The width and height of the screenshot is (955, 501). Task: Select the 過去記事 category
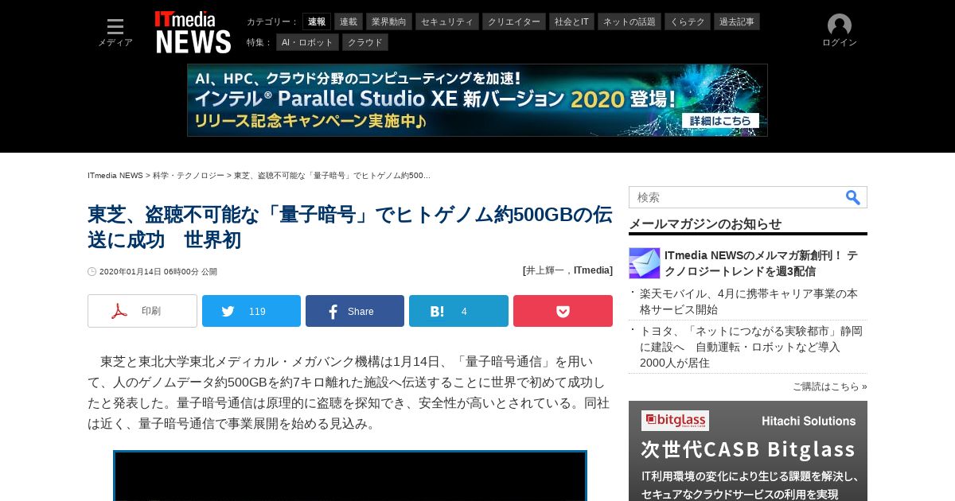click(737, 21)
